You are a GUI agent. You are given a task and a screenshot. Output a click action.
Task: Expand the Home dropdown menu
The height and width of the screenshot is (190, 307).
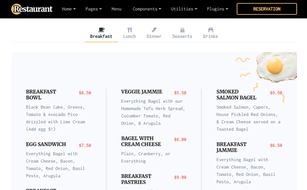click(69, 9)
